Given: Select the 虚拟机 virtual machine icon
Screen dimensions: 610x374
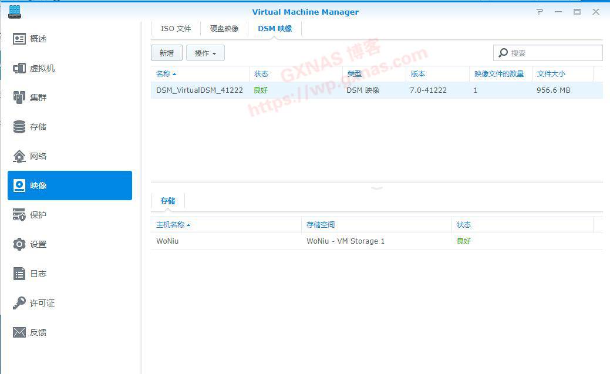Looking at the screenshot, I should pyautogui.click(x=19, y=68).
